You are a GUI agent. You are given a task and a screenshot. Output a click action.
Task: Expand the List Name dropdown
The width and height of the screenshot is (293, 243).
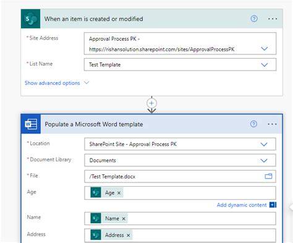coord(264,65)
